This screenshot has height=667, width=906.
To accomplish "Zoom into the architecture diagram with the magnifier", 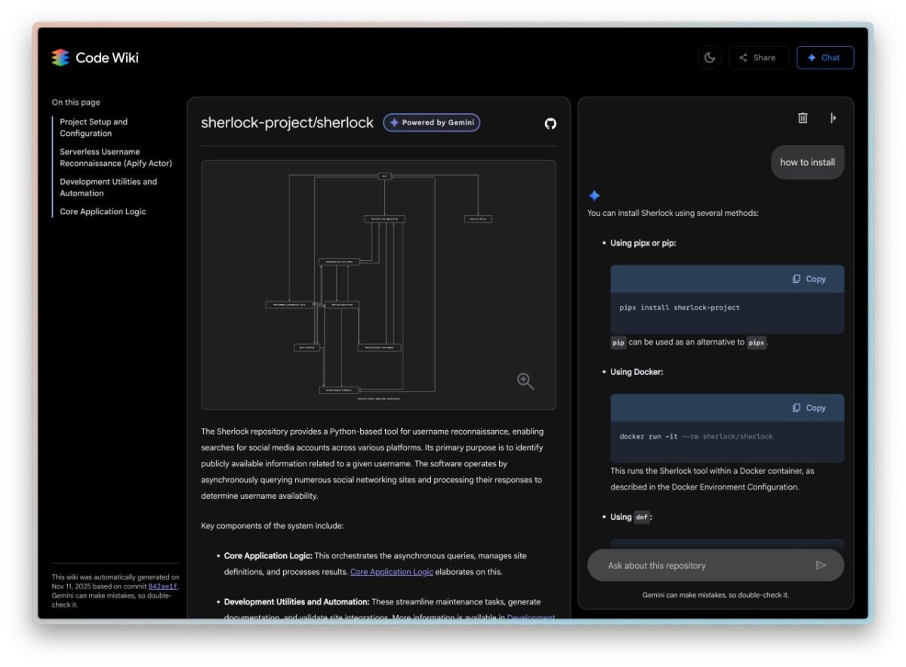I will click(x=525, y=381).
